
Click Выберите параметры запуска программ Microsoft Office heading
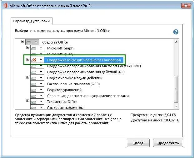62,31
